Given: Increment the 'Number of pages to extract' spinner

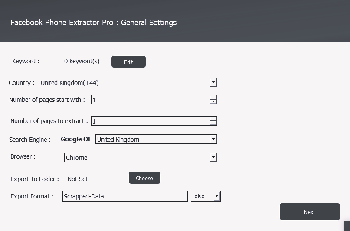Looking at the screenshot, I should point(213,119).
